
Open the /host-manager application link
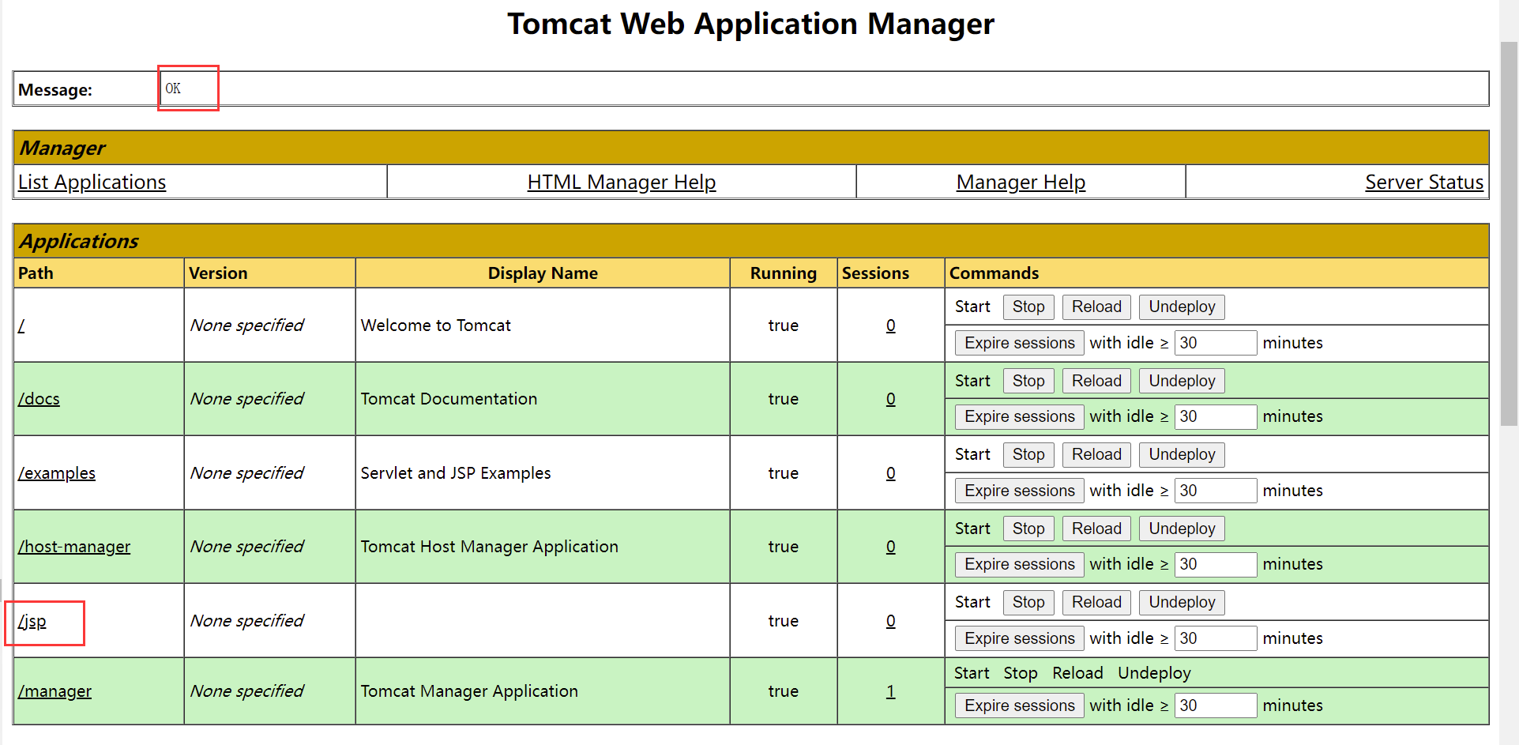click(74, 547)
